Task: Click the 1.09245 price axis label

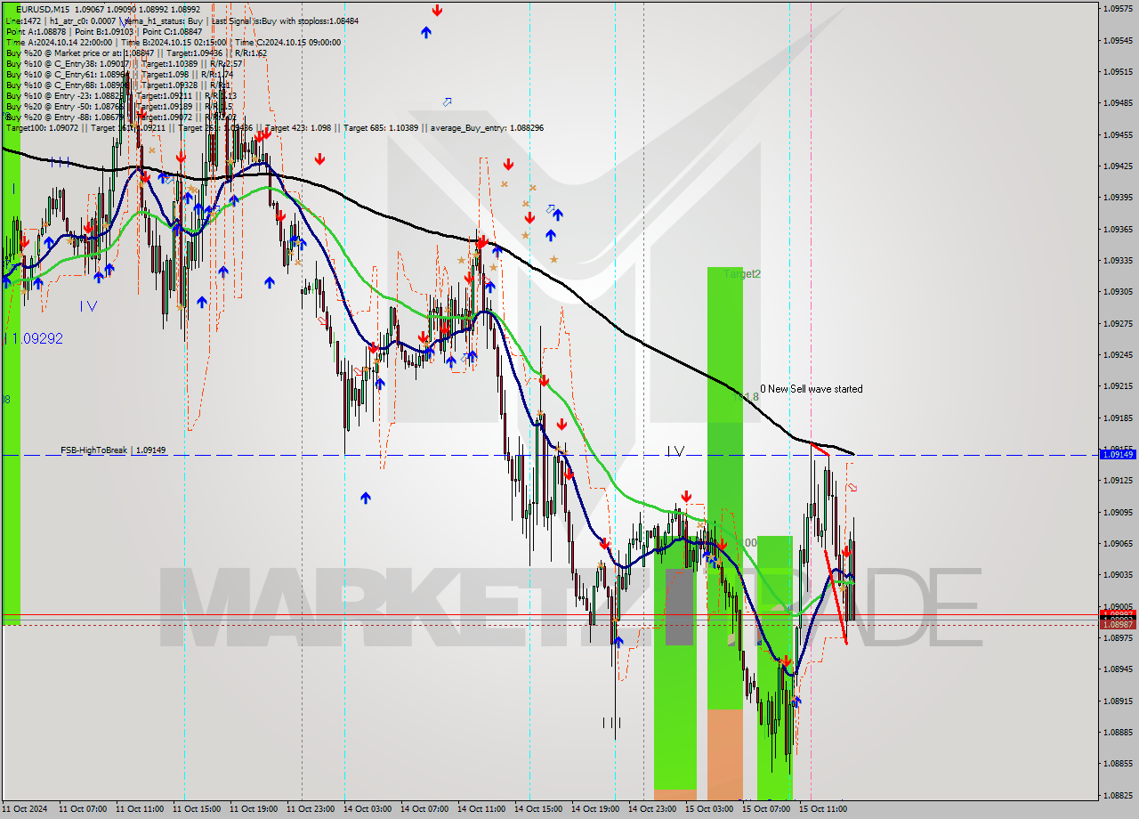Action: 1119,355
